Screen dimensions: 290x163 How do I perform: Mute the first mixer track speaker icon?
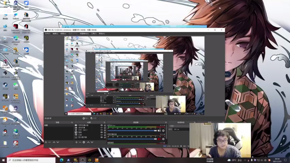[x=159, y=131]
